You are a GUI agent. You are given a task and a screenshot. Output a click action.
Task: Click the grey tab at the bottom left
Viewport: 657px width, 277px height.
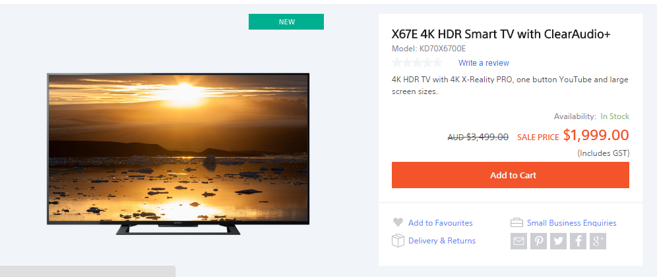88,272
